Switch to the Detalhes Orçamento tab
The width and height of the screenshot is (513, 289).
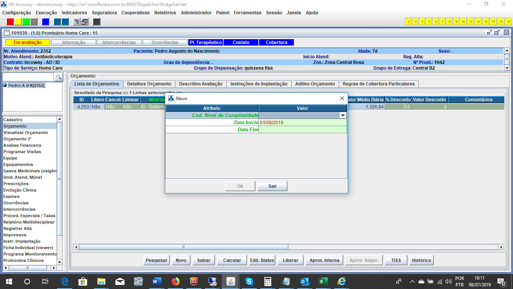click(x=149, y=84)
